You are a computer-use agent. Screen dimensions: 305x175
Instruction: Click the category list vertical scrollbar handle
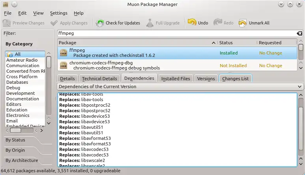pyautogui.click(x=49, y=62)
